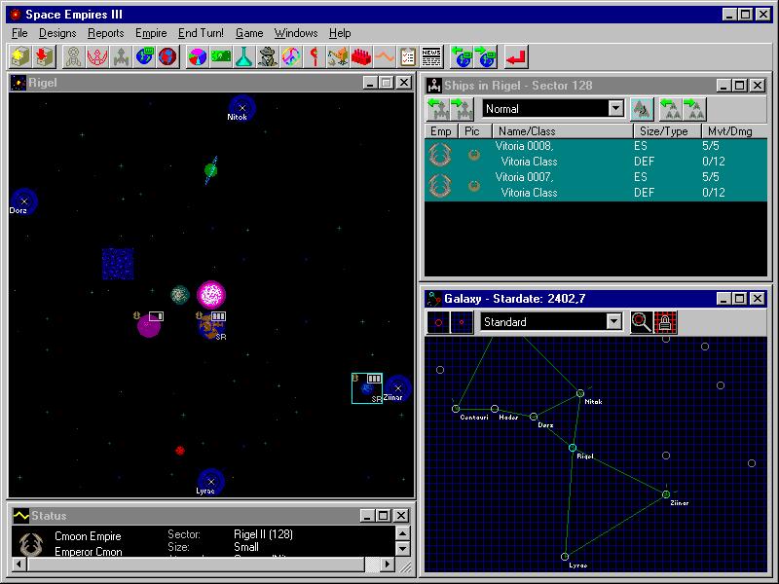Click the blue planet with green flag icon
Viewport: 779px width, 584px height.
[x=144, y=57]
